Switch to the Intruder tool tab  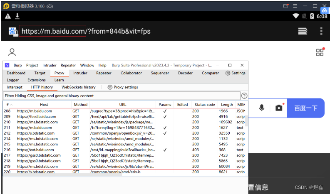(80, 73)
